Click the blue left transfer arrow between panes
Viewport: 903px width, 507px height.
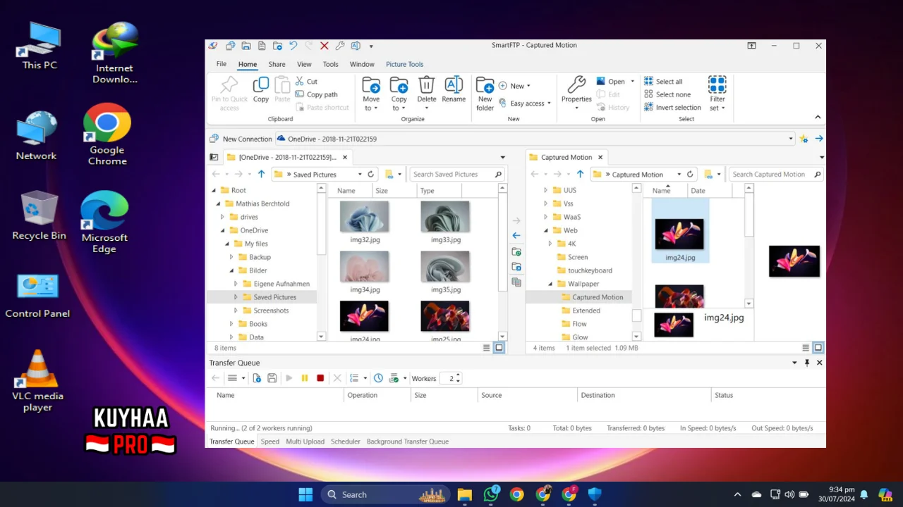[516, 236]
